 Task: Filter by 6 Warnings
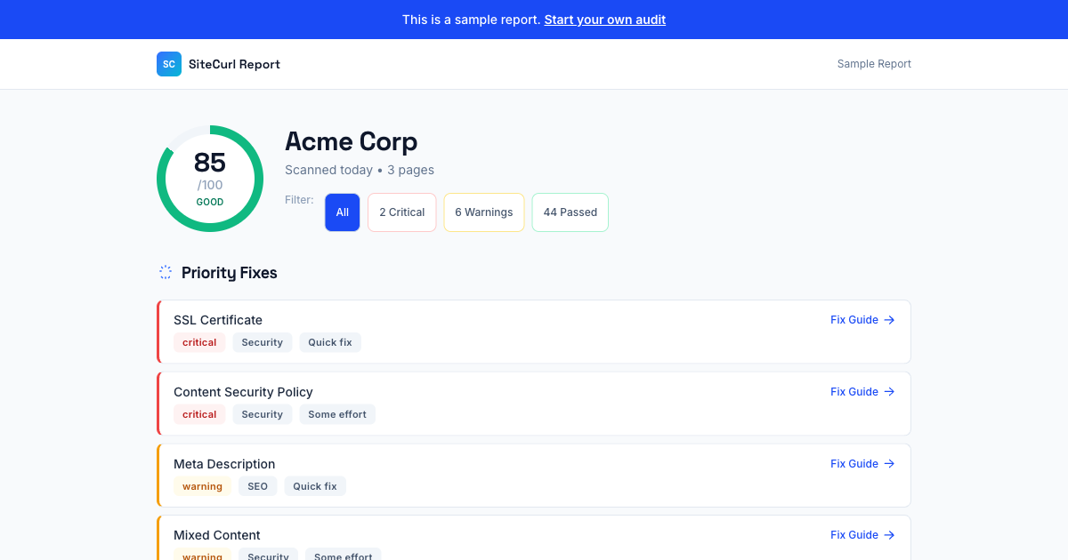coord(484,212)
